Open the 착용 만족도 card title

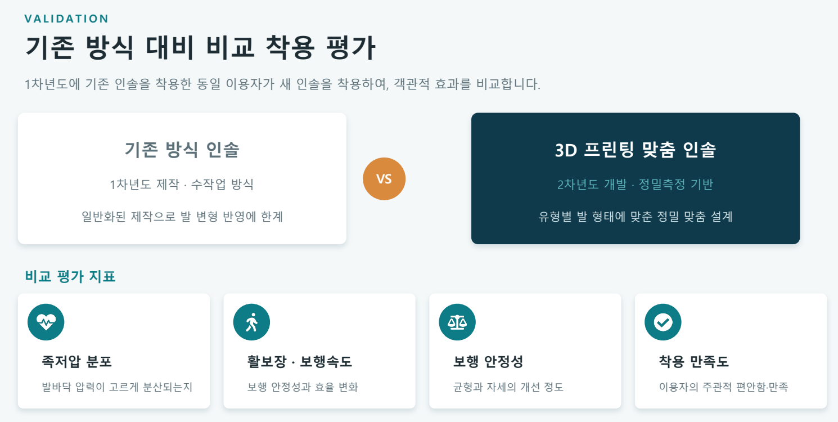click(x=694, y=361)
